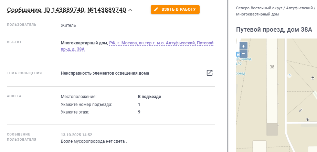Click the map marker right of the parking symbol
317x152 pixels.
[313, 78]
